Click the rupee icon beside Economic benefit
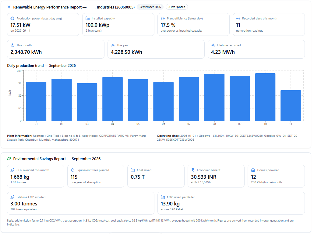314x234 pixels. pyautogui.click(x=193, y=170)
